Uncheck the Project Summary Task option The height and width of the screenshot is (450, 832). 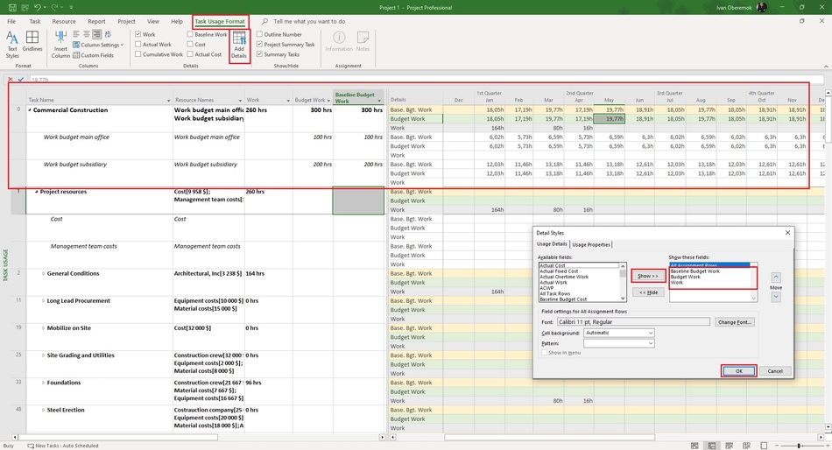pyautogui.click(x=259, y=45)
